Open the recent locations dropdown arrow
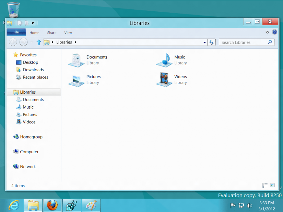This screenshot has height=212, width=283. point(31,42)
